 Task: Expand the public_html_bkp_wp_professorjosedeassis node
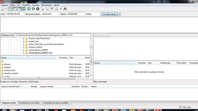pyautogui.click(x=24, y=44)
